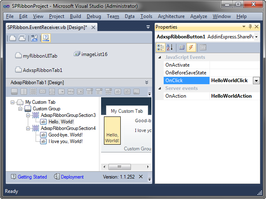
Task: Collapse the AdxspRibbonGroupSection4 node
Action: [28, 129]
